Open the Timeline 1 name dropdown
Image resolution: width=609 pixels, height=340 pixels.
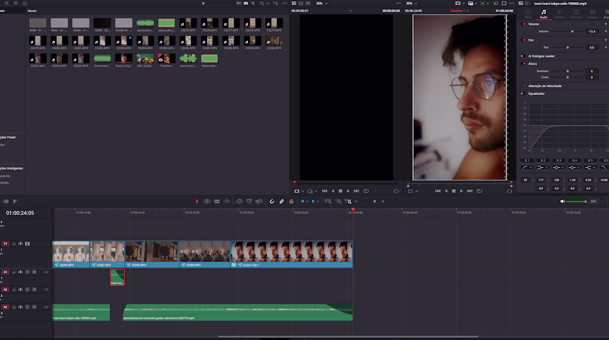pyautogui.click(x=468, y=11)
